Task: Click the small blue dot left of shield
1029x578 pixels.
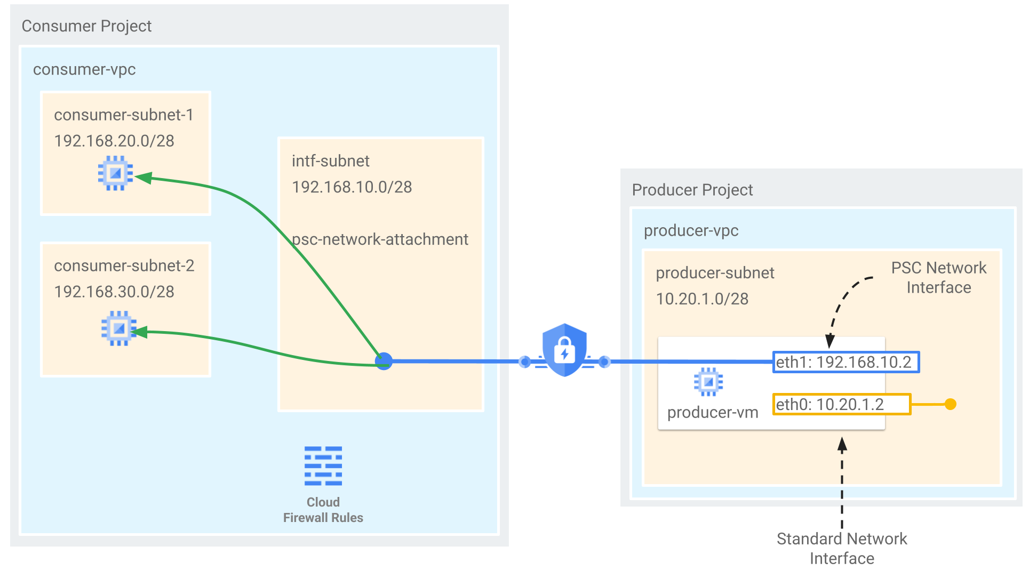Action: 525,362
